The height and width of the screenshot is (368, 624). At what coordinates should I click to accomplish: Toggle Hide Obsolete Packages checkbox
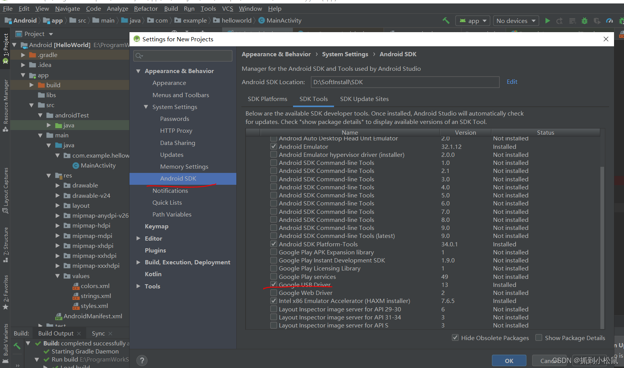(x=455, y=337)
